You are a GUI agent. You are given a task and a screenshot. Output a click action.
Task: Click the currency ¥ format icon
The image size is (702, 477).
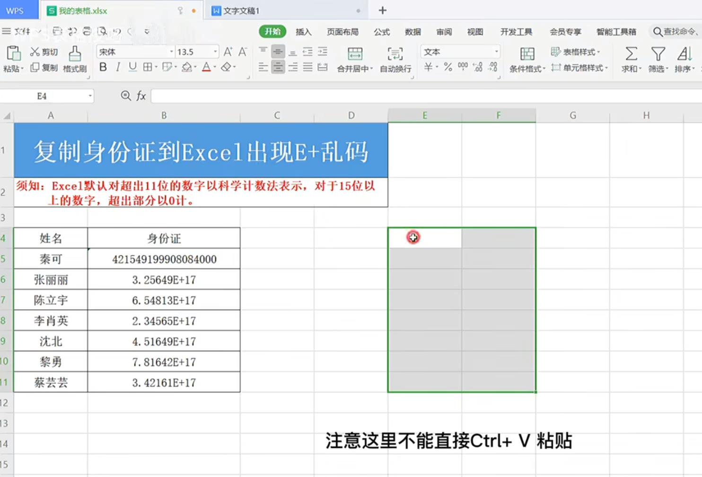coord(428,67)
